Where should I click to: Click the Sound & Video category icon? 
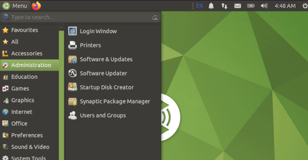[x=5, y=147]
